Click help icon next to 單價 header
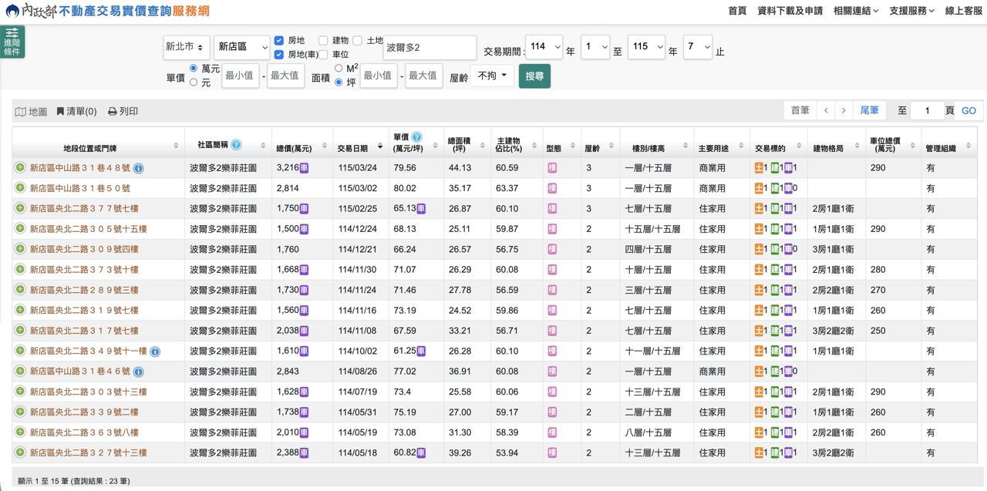Screen dimensions: 987x491 coord(416,136)
